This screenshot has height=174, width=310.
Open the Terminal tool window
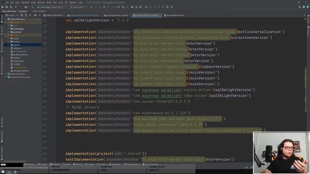coord(55,164)
